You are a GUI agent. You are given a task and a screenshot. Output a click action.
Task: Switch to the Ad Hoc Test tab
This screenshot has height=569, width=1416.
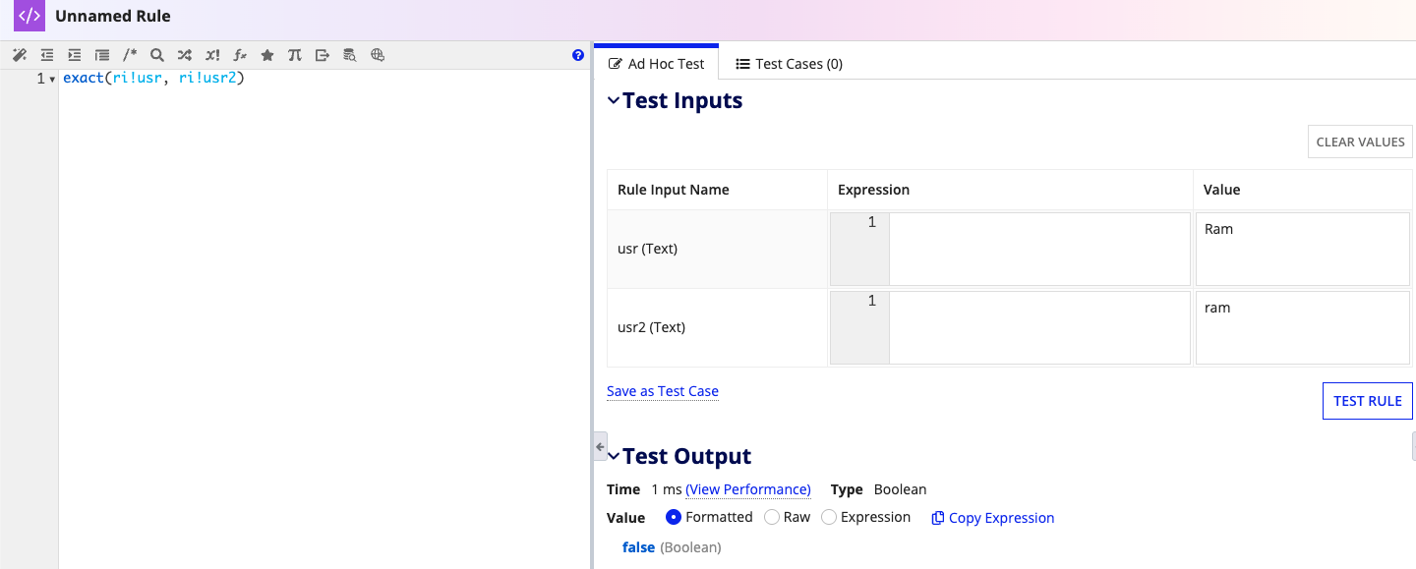657,64
